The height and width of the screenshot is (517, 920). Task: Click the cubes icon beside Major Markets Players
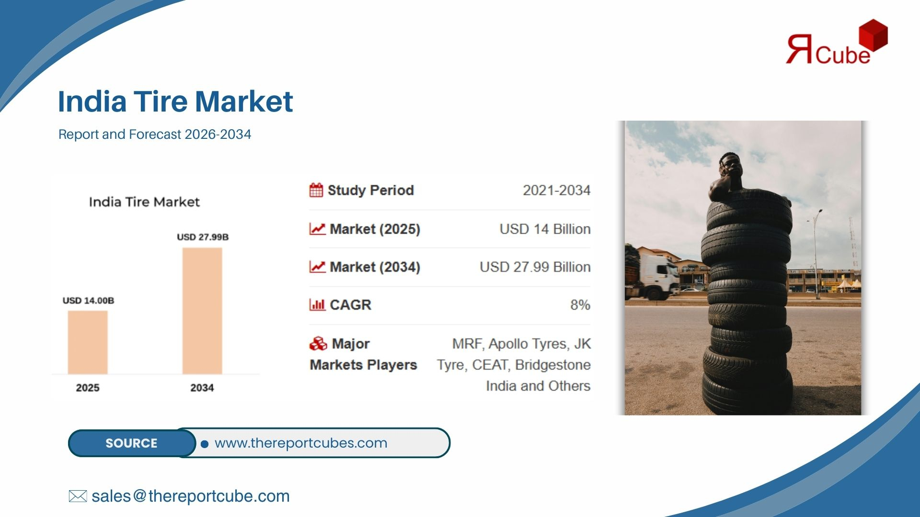click(x=318, y=344)
